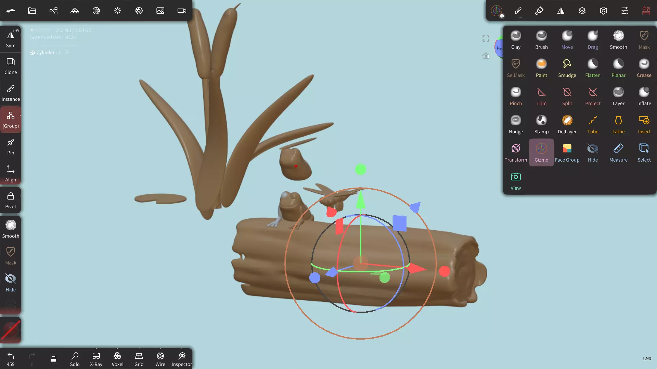The width and height of the screenshot is (657, 369).
Task: Select the Stamp tool
Action: [x=541, y=124]
